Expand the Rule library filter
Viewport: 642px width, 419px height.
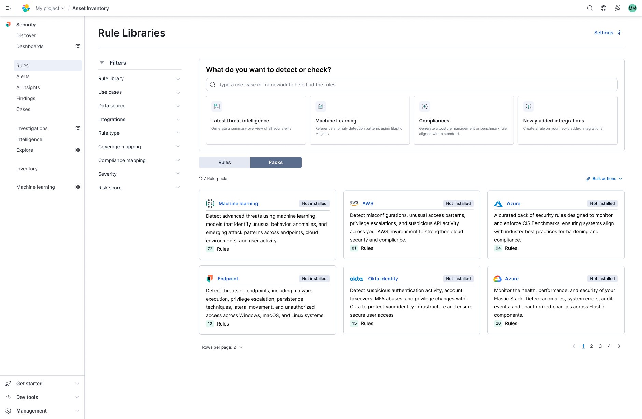(139, 79)
